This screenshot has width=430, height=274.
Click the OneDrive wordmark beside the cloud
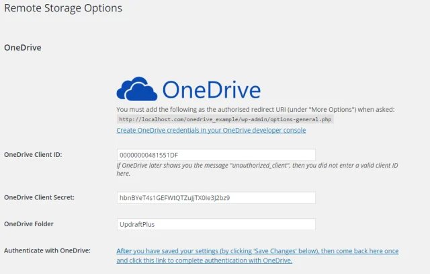pyautogui.click(x=211, y=90)
